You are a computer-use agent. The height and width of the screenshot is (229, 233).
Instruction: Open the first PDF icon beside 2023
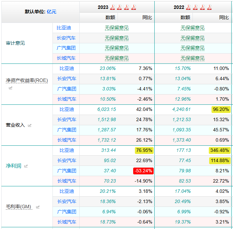click(x=113, y=7)
